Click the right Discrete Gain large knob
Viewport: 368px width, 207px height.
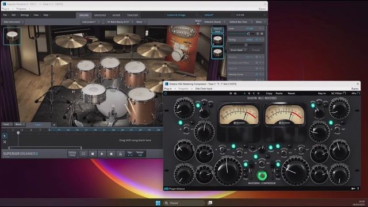click(x=296, y=171)
